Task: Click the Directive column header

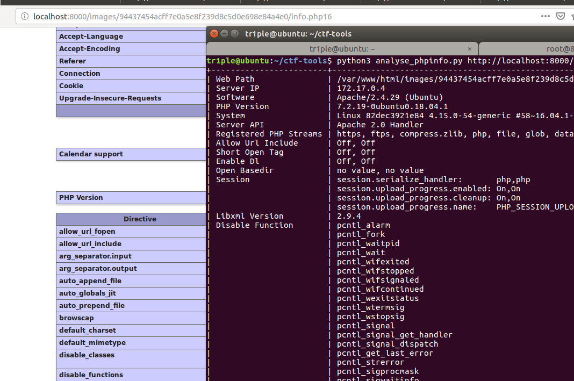Action: (131, 219)
